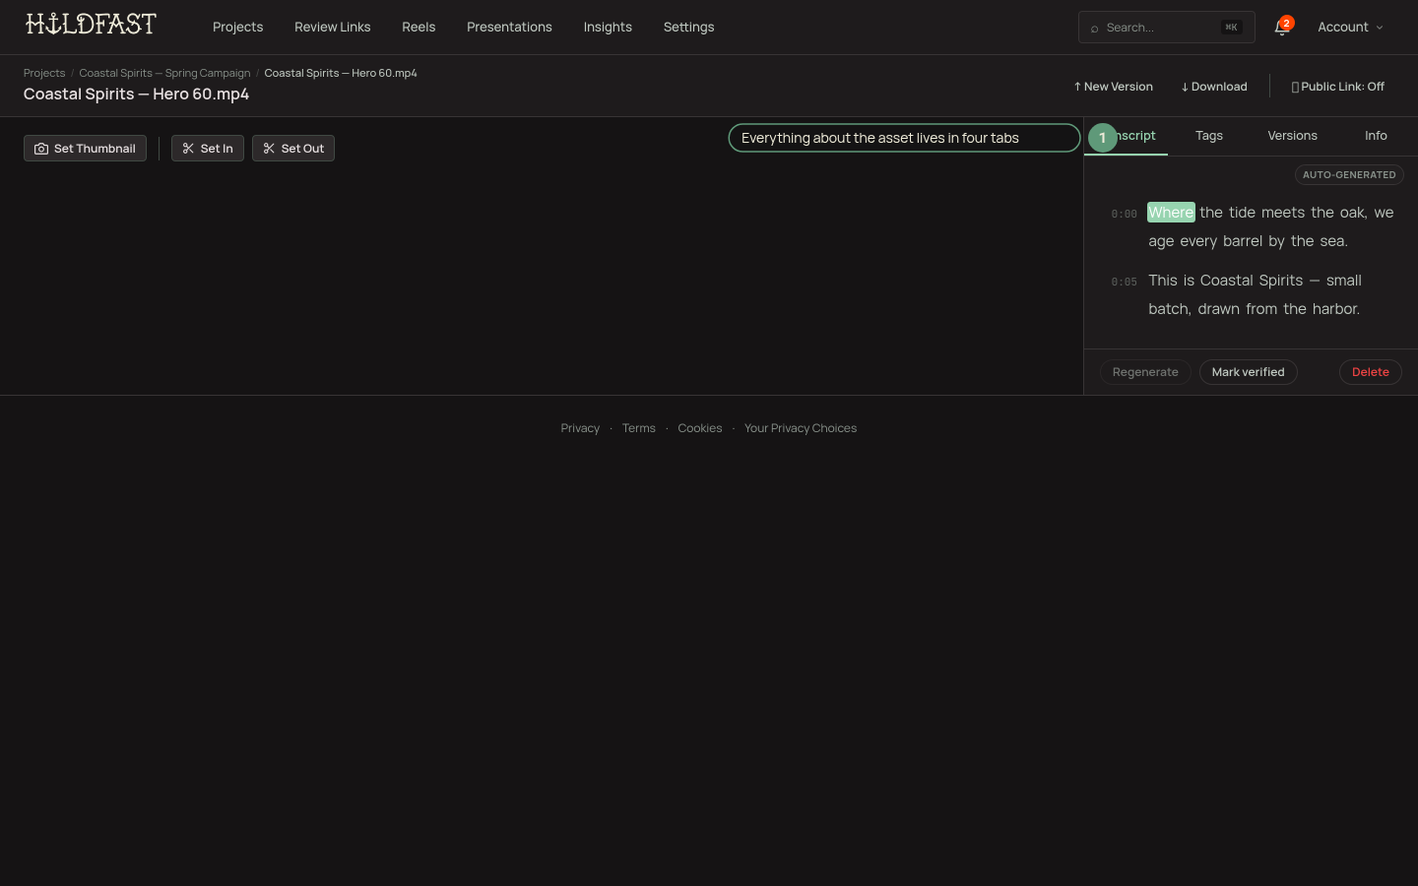1418x886 pixels.
Task: Go to Review Links
Action: point(332,28)
